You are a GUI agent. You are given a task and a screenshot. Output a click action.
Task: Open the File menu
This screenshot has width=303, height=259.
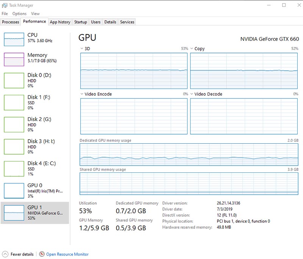(5, 14)
